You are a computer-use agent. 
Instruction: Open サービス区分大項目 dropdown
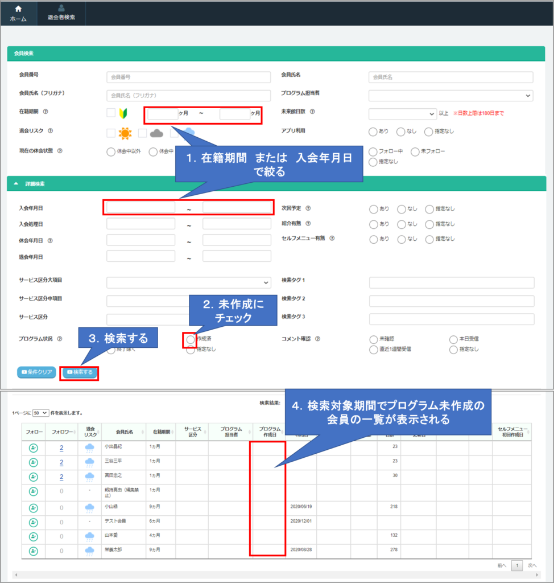click(x=189, y=282)
